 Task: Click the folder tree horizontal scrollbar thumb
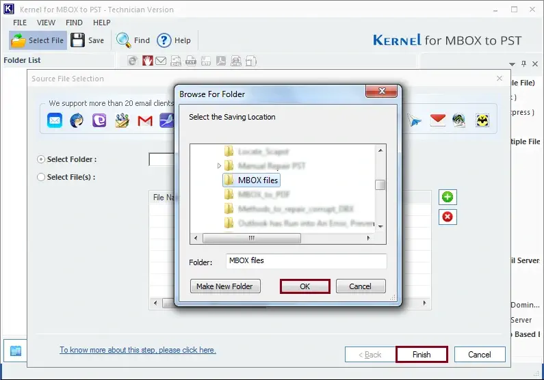point(252,238)
